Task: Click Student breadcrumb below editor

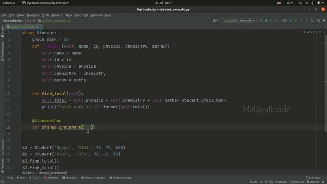Action: coord(28,173)
